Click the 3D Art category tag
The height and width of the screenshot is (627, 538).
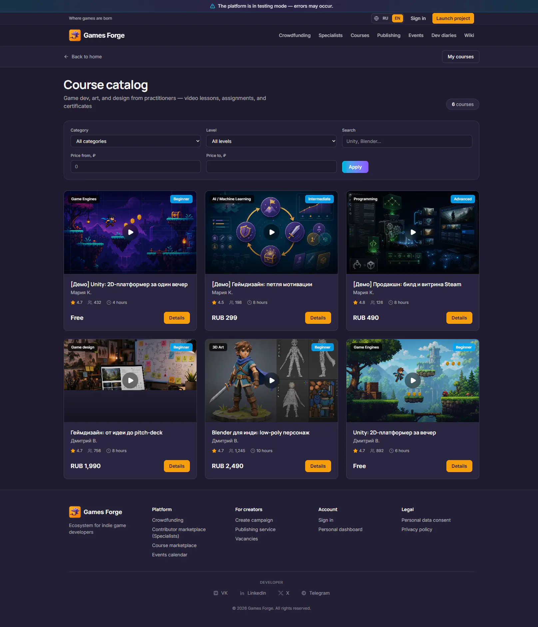pos(218,347)
